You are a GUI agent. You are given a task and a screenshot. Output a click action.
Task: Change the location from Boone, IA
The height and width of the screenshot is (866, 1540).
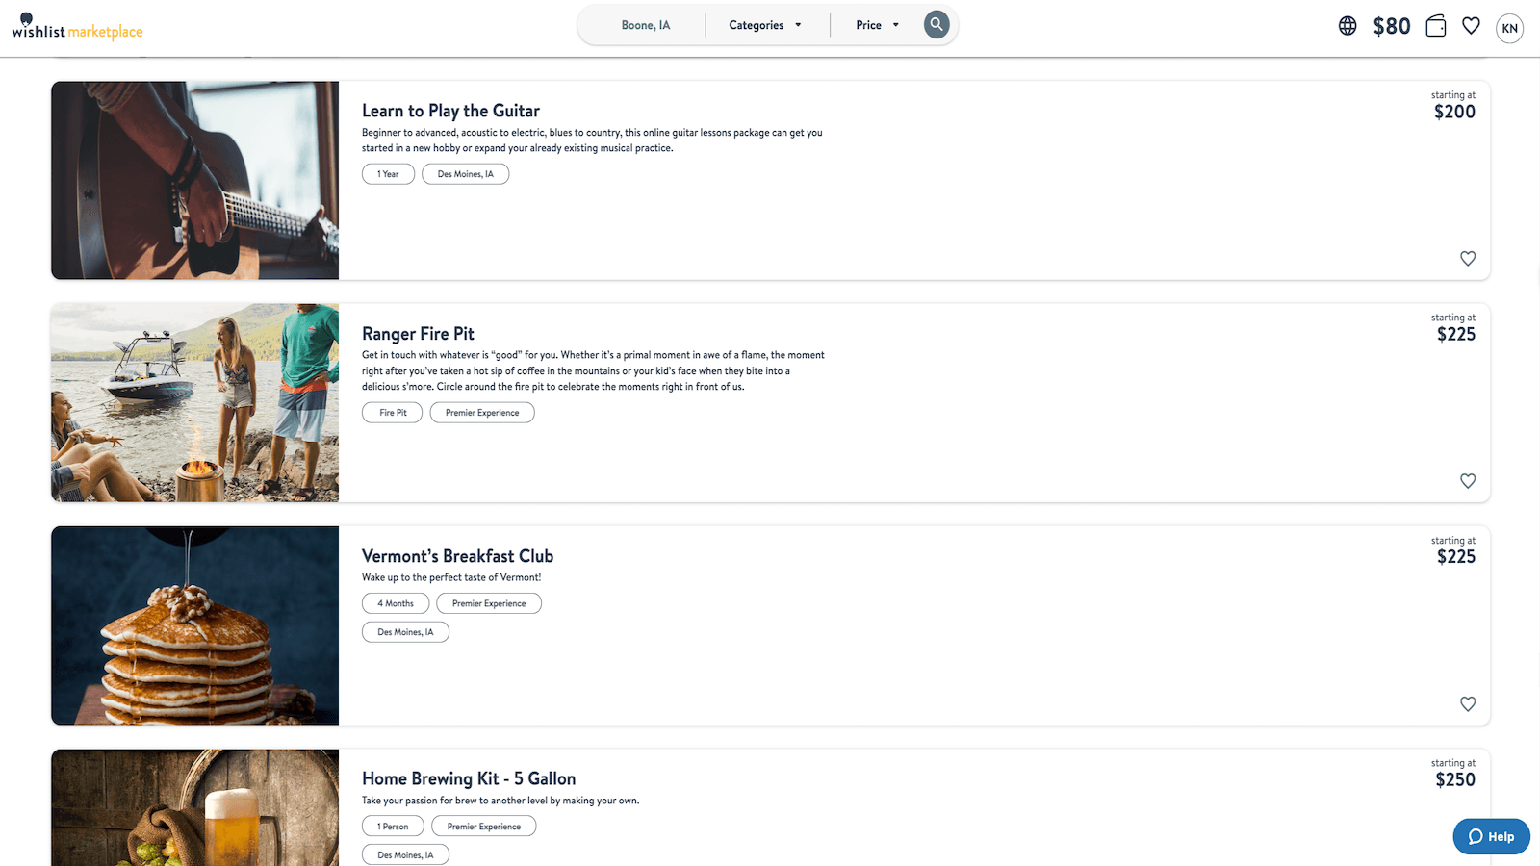(643, 25)
